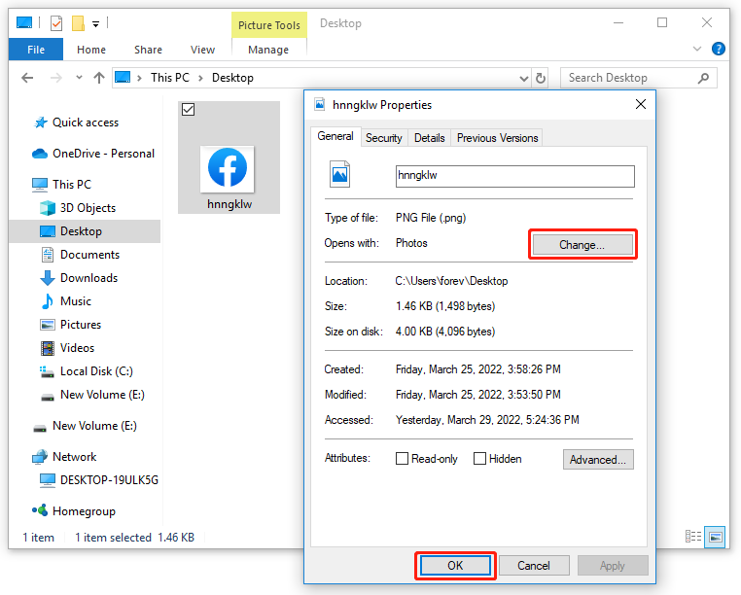This screenshot has height=595, width=741.
Task: Select Network in the navigation pane
Action: coord(74,457)
